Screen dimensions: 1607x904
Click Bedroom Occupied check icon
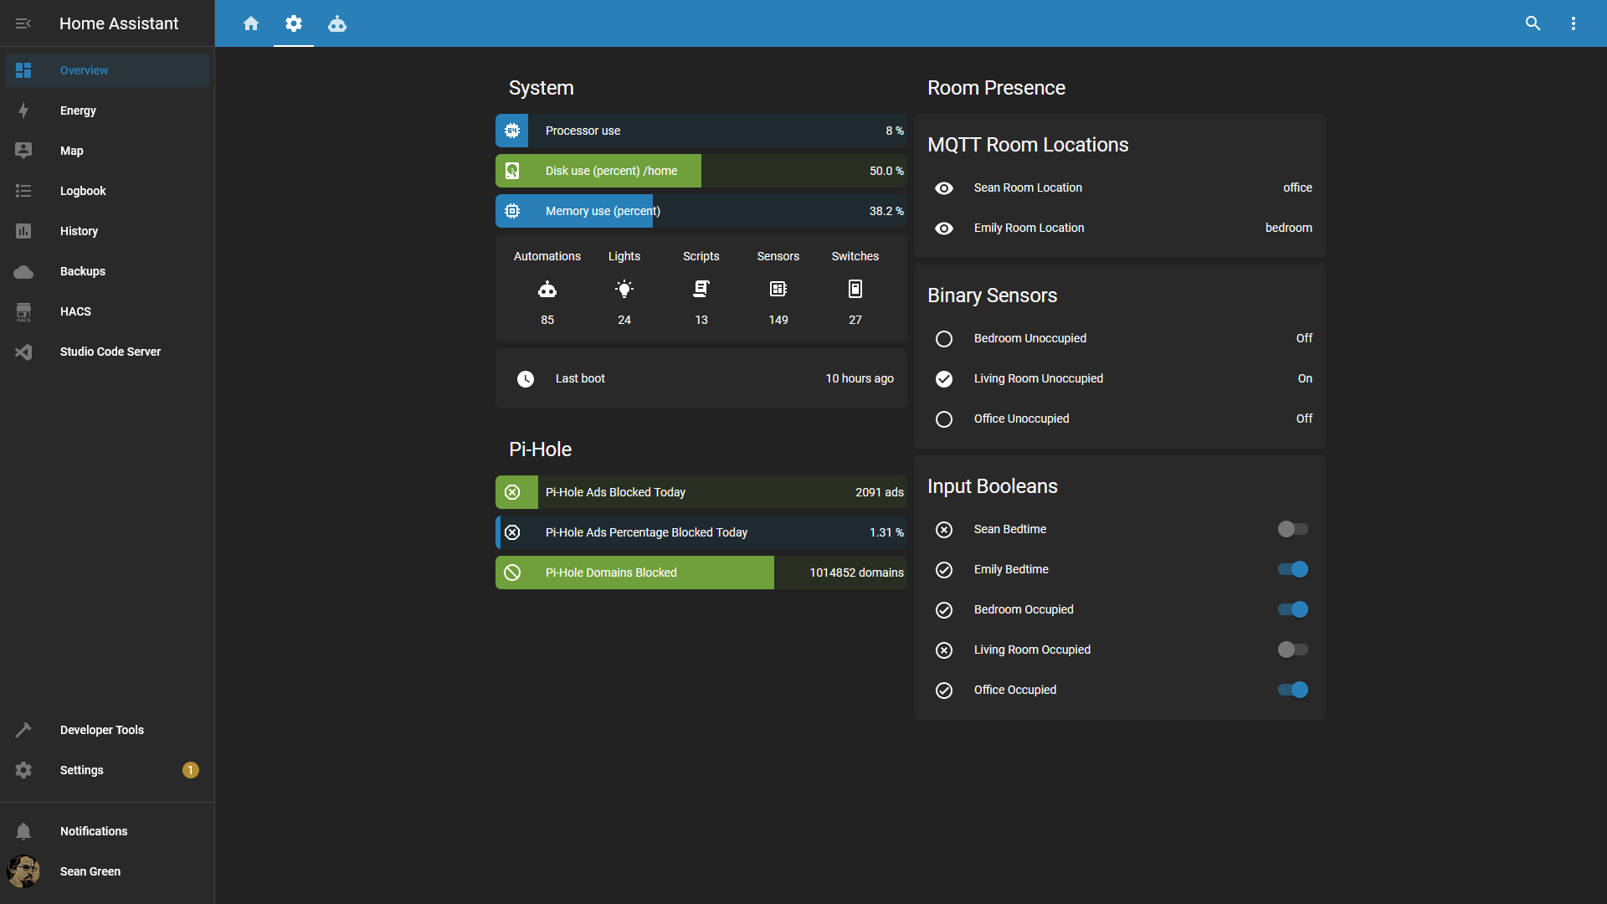(944, 610)
